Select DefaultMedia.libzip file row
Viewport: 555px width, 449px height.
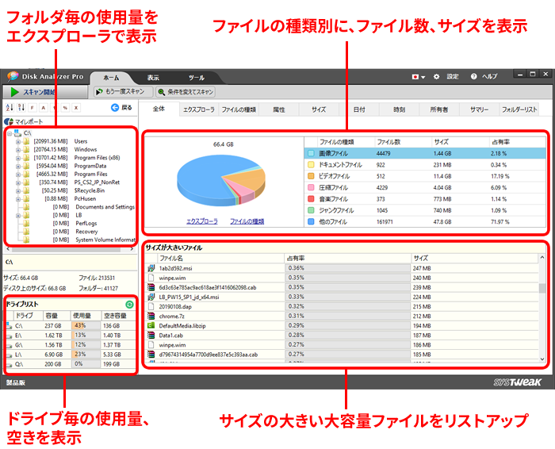(342, 326)
